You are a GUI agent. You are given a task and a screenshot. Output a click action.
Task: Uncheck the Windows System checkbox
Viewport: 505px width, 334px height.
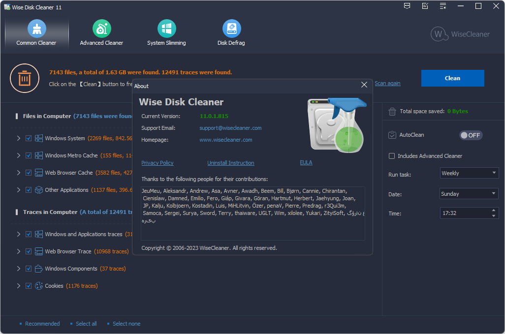tap(29, 138)
